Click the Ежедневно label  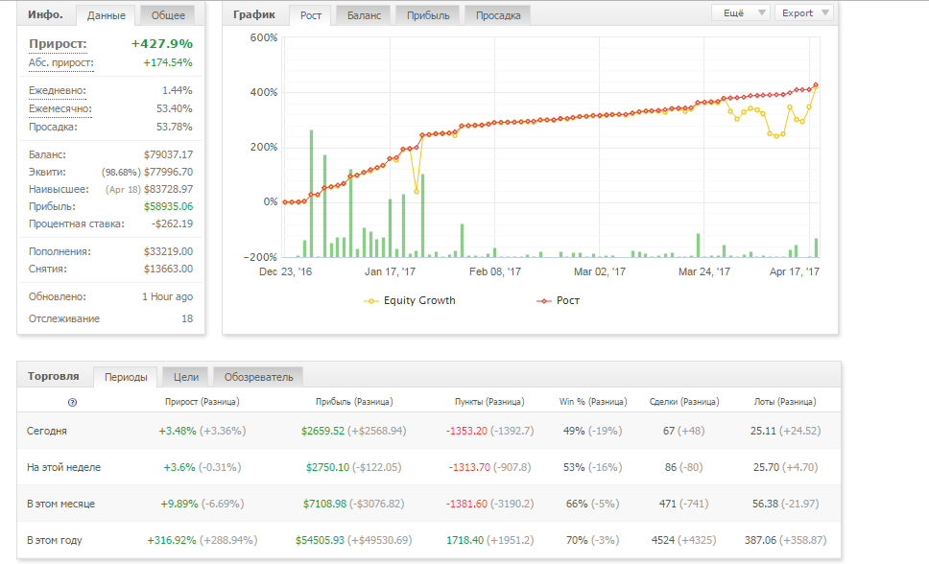(58, 90)
